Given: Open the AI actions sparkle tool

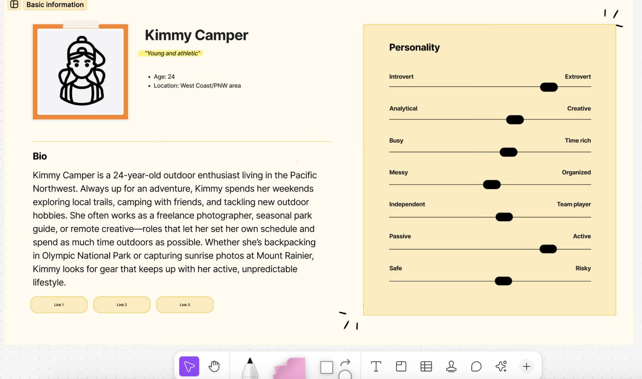Looking at the screenshot, I should (x=501, y=366).
